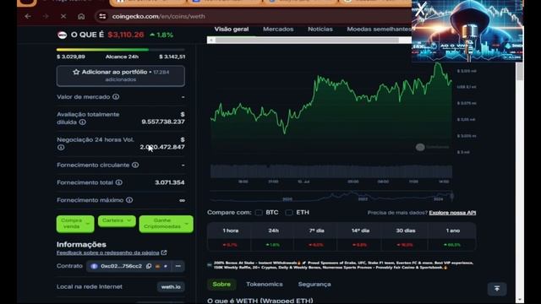The width and height of the screenshot is (541, 304).
Task: Click the 24h price range progress bar
Action: [120, 50]
